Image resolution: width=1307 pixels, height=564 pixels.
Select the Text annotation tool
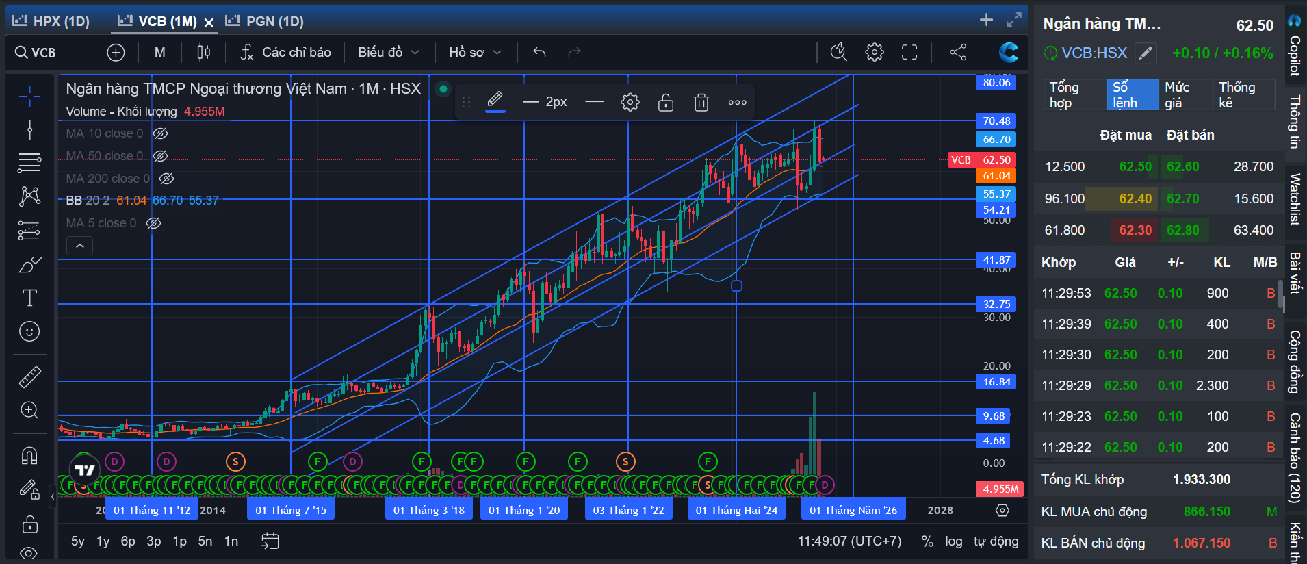pyautogui.click(x=29, y=298)
